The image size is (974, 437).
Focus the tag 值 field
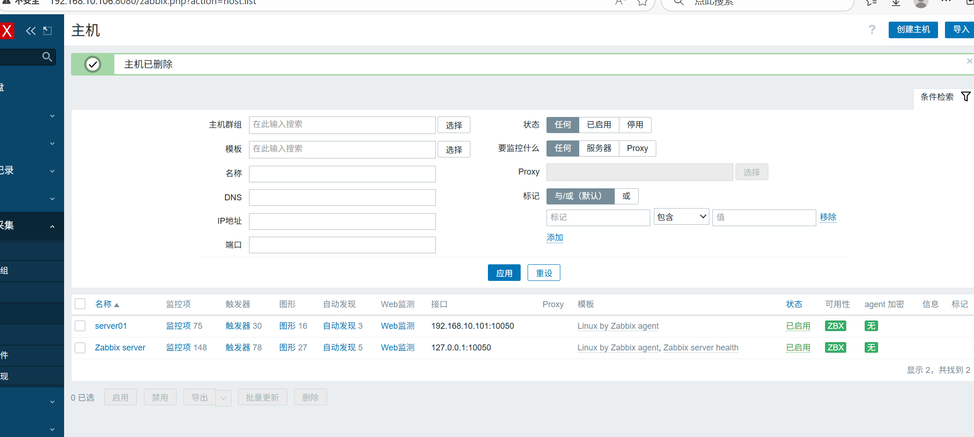click(x=764, y=217)
